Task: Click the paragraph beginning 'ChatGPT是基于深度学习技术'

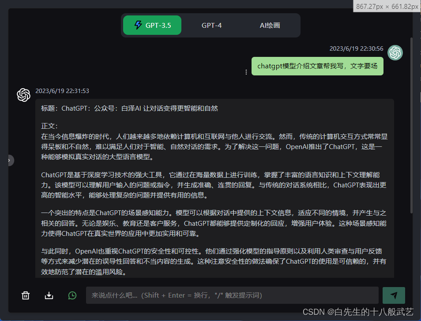Action: click(214, 185)
